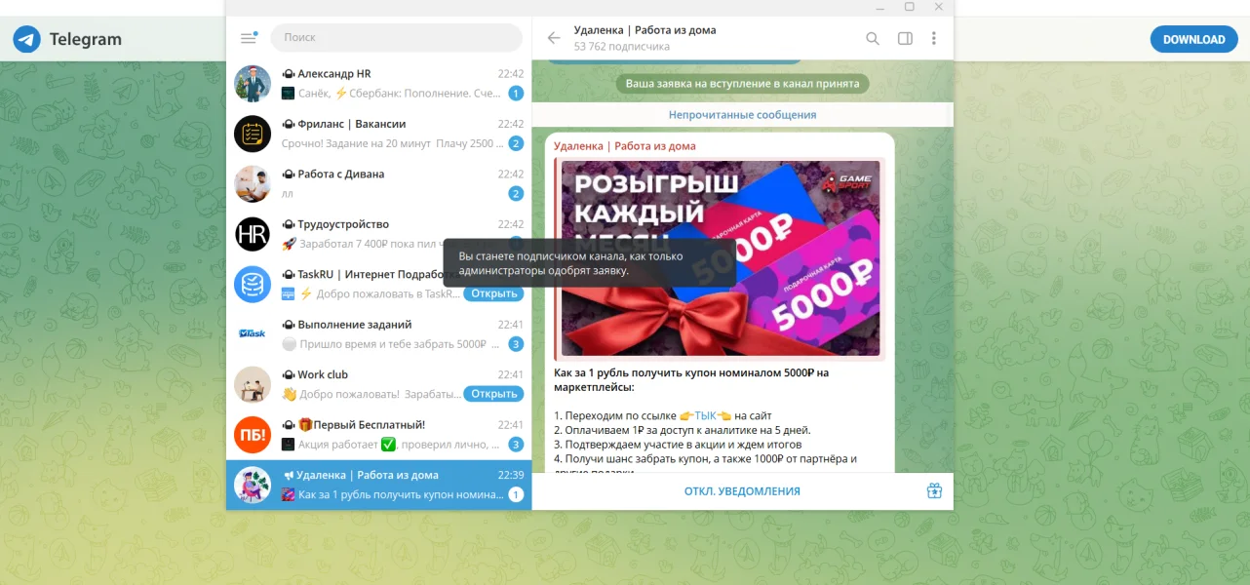Select Трудоустройство chat title

point(343,224)
